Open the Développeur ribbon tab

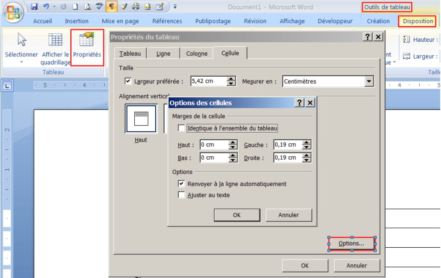click(x=335, y=21)
